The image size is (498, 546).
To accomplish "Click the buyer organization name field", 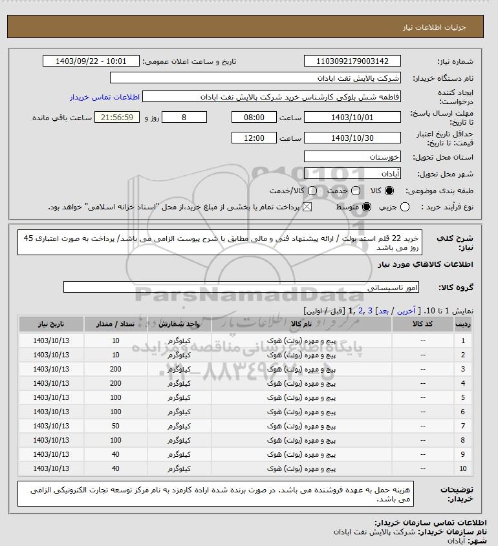I will click(255, 78).
